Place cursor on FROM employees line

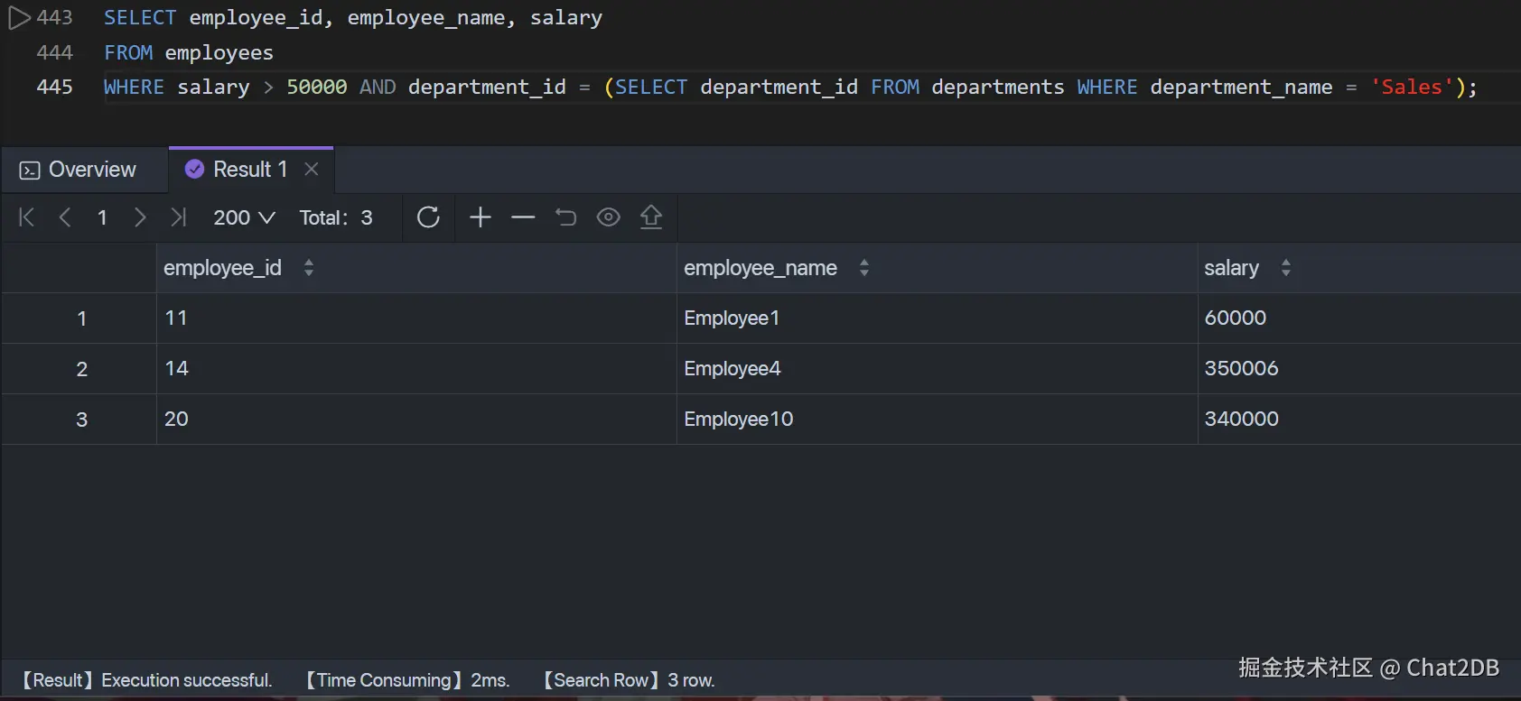[x=188, y=53]
